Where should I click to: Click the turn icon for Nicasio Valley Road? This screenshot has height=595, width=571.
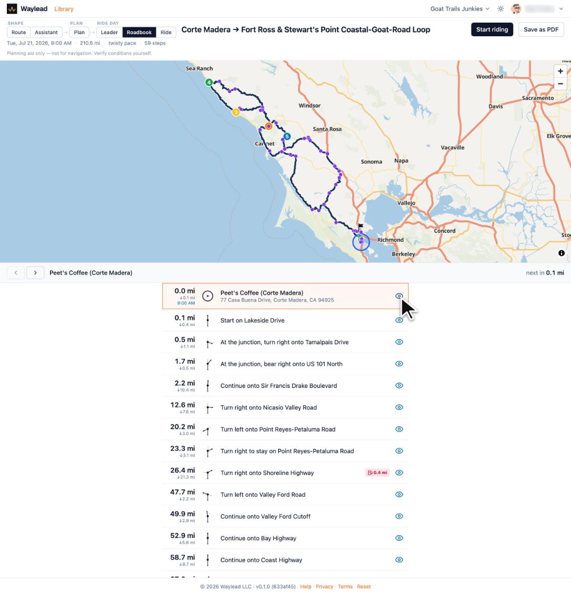[208, 408]
